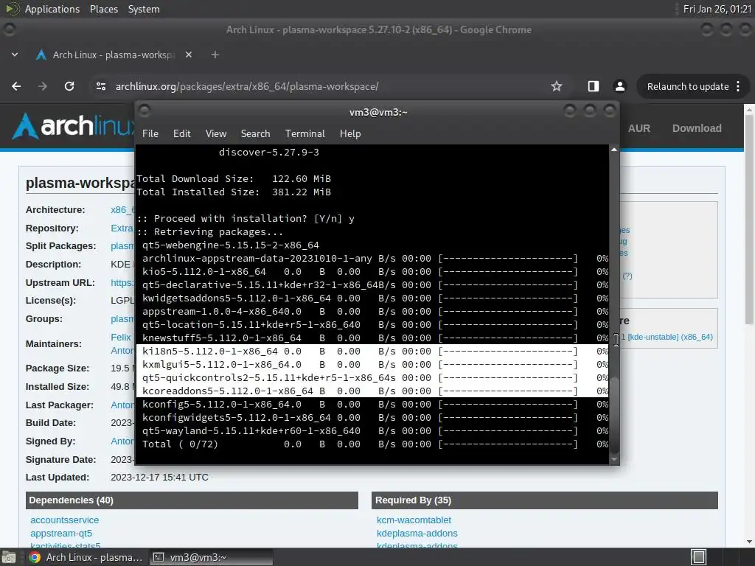Open Chrome side panel icon
Screen dimensions: 755x566
tap(594, 86)
